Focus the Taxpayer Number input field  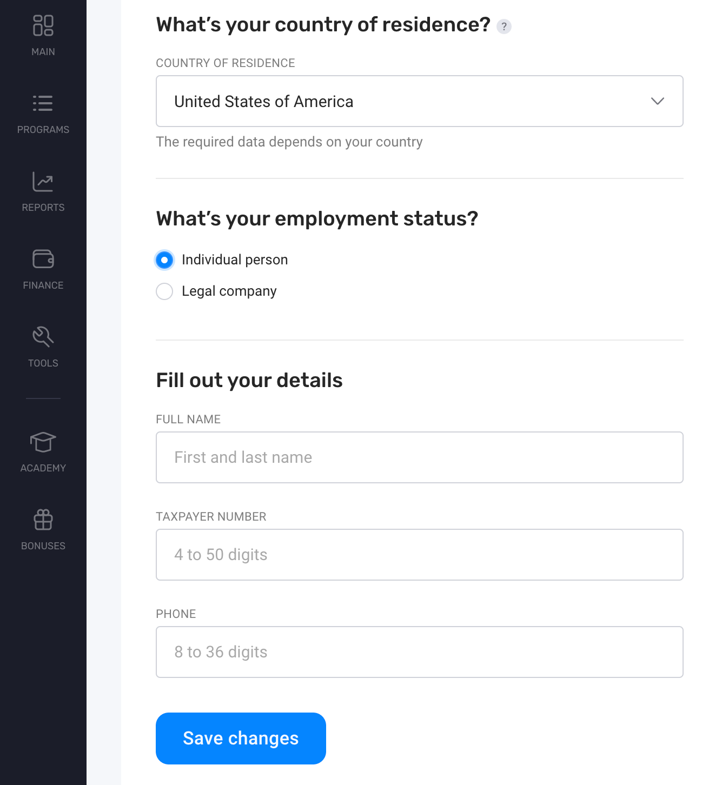[x=420, y=555]
